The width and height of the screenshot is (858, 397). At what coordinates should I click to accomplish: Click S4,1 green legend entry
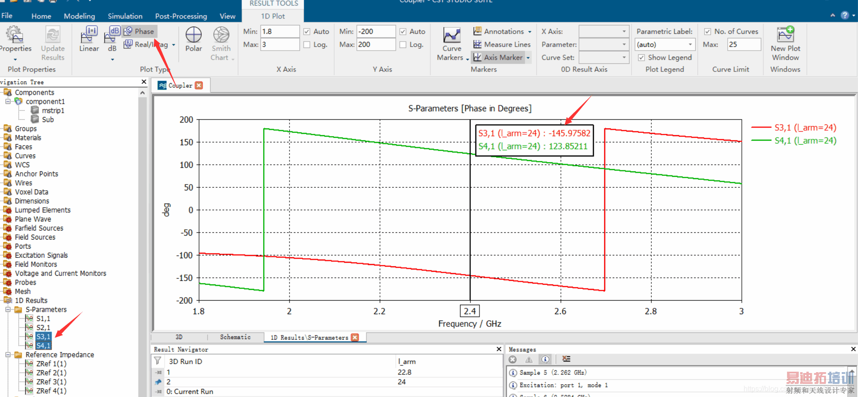tap(794, 141)
